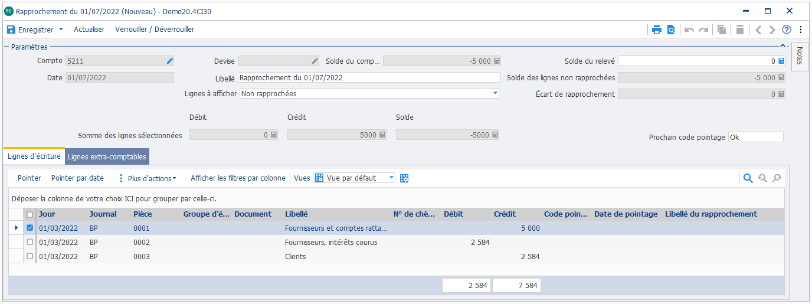The width and height of the screenshot is (812, 304).
Task: Click the trash delete icon
Action: coord(740,30)
